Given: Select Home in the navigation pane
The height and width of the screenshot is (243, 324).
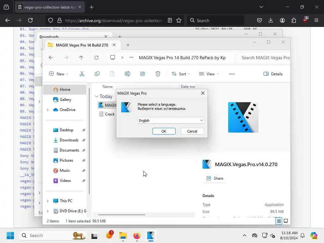Looking at the screenshot, I should (65, 90).
